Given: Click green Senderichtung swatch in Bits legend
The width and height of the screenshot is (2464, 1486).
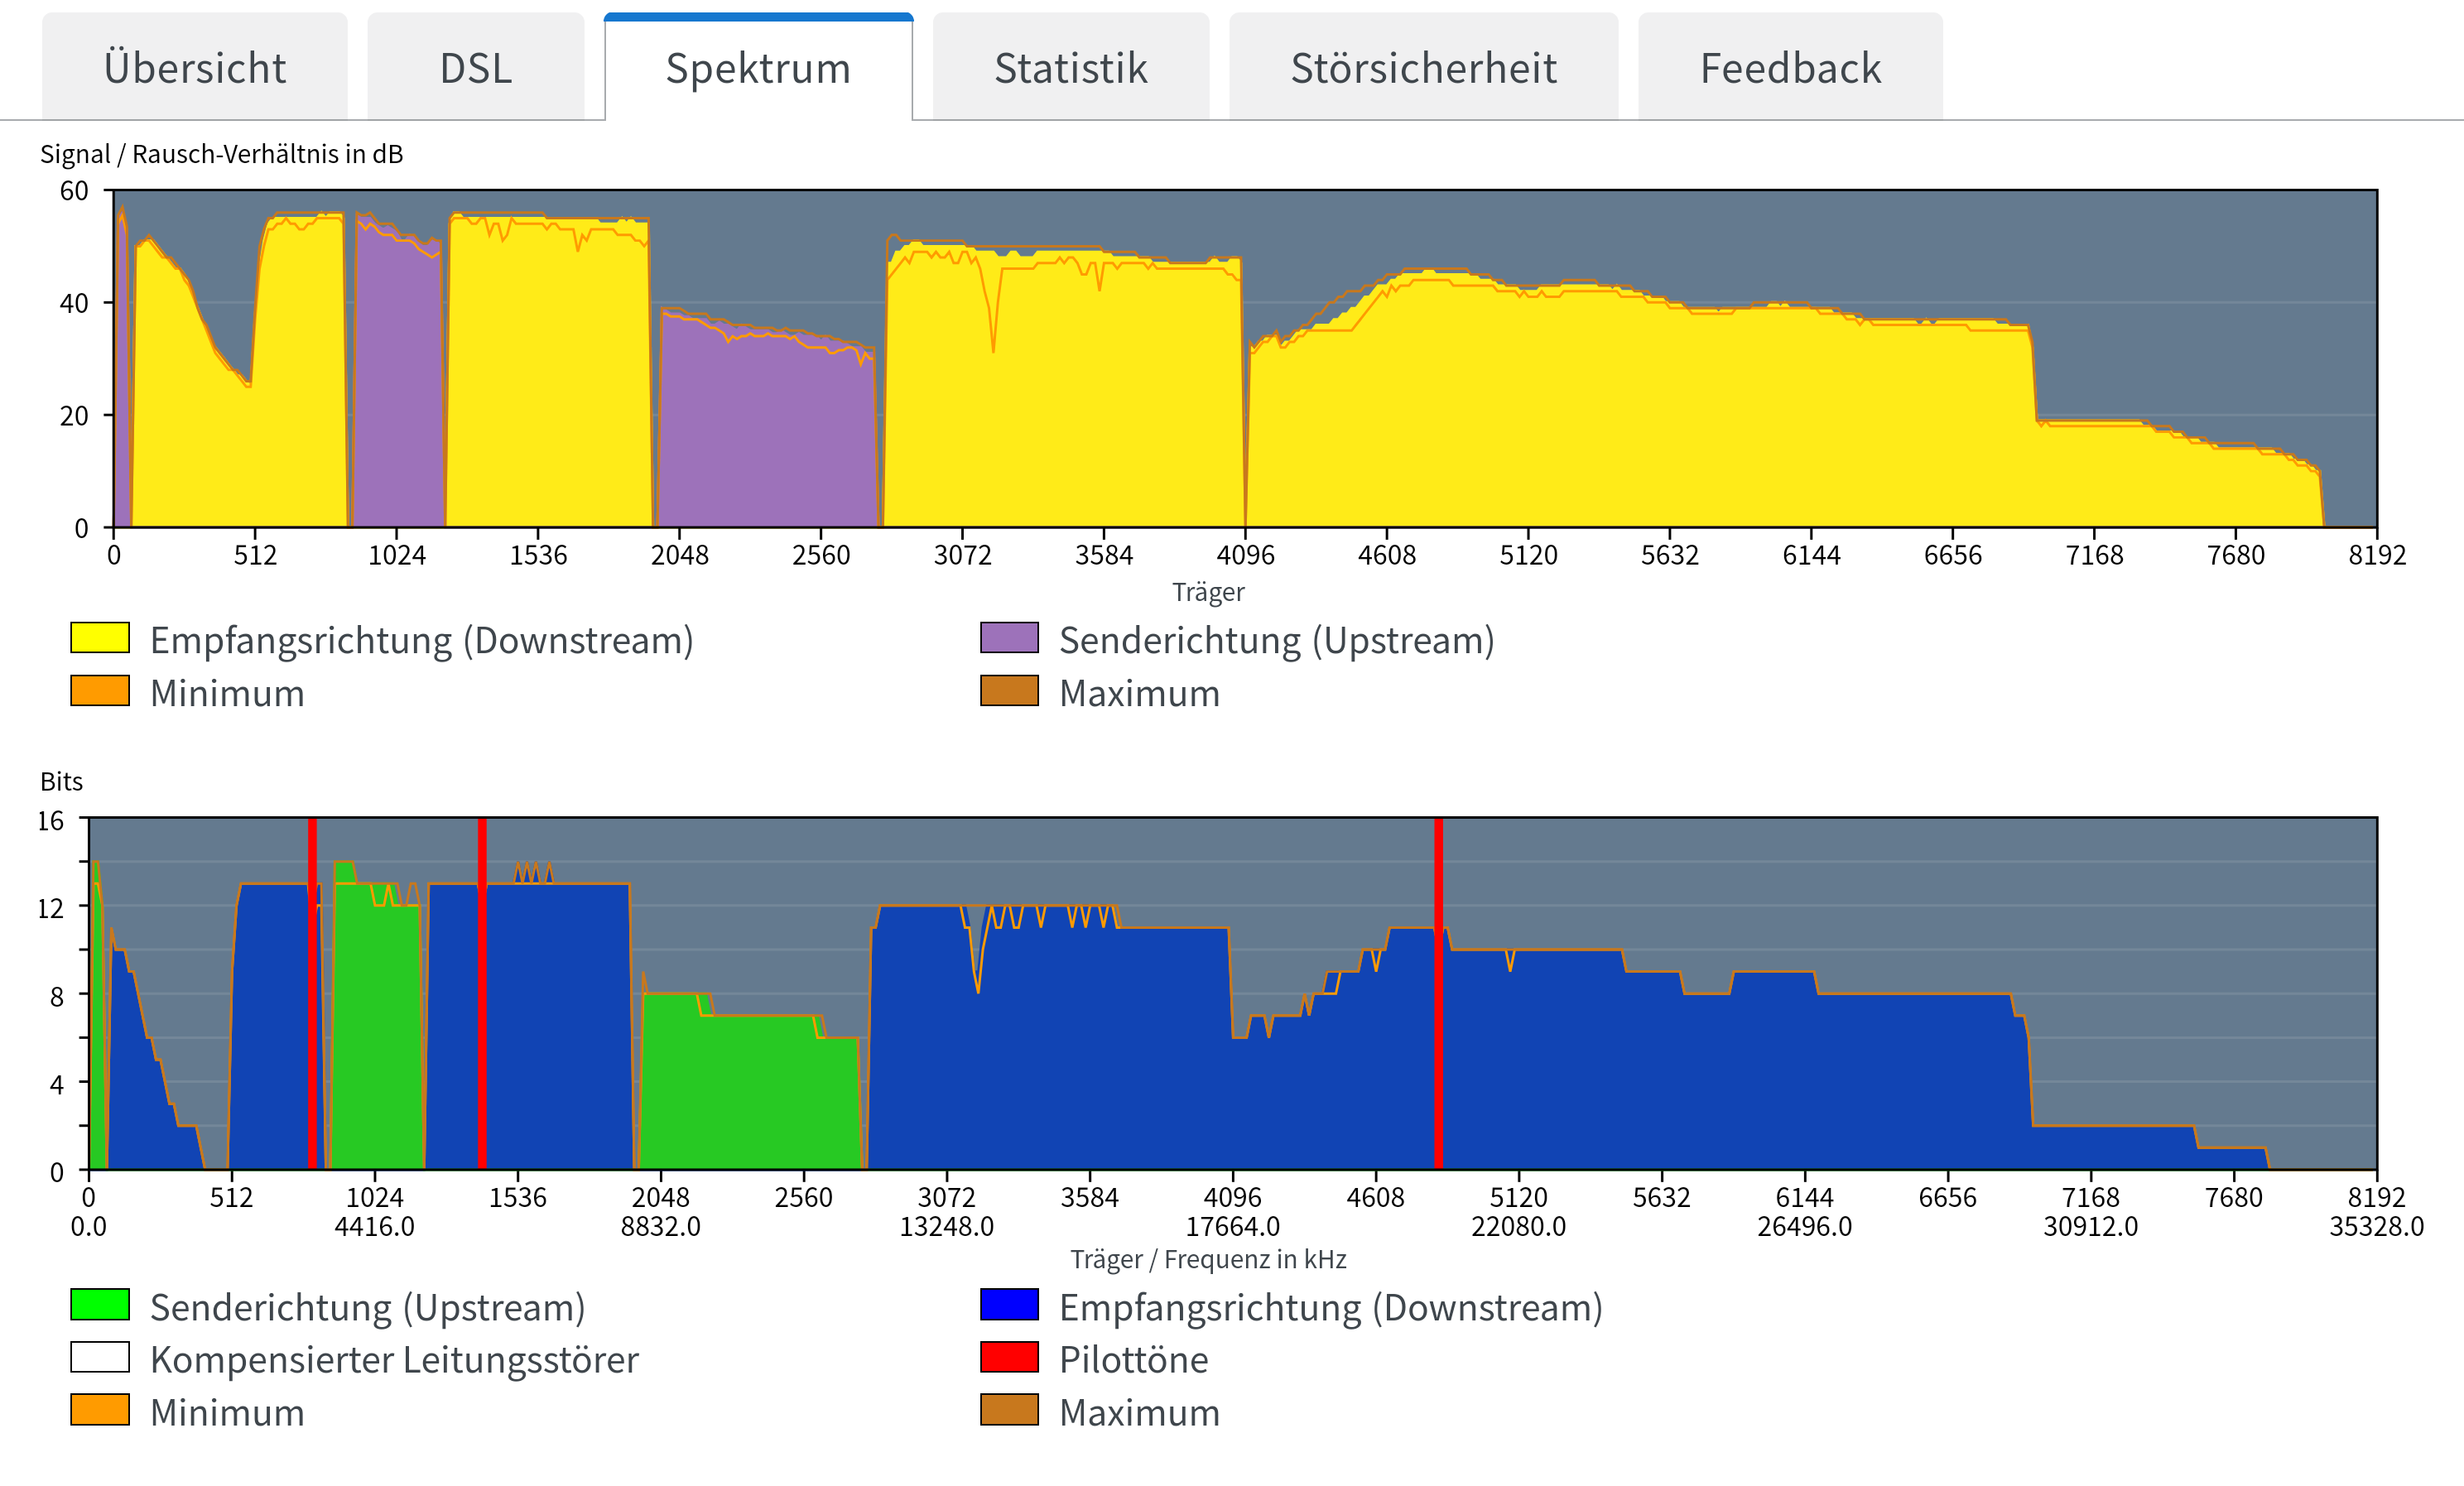Looking at the screenshot, I should click(x=100, y=1305).
